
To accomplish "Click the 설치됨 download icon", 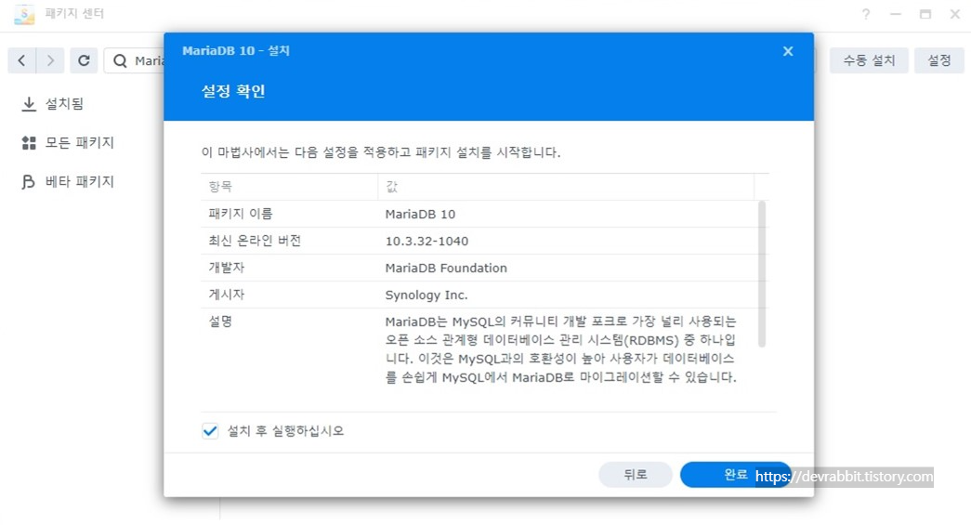I will 29,104.
